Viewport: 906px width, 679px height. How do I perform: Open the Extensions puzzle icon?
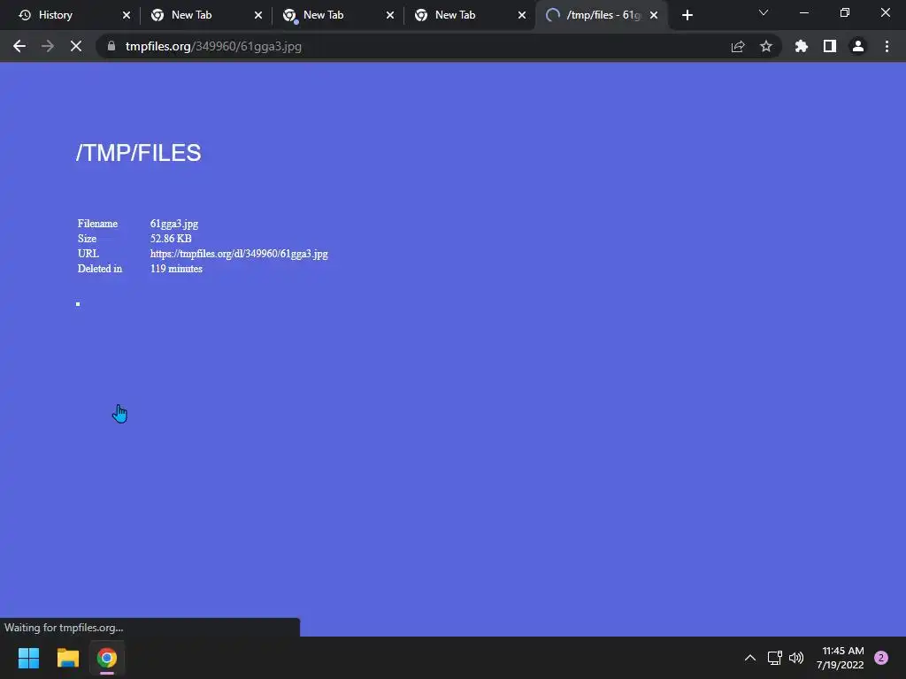pos(802,46)
